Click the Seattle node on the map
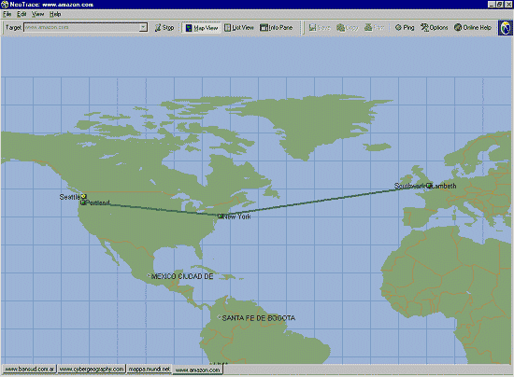 (84, 196)
